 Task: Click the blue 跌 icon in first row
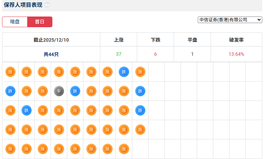[x=124, y=72]
